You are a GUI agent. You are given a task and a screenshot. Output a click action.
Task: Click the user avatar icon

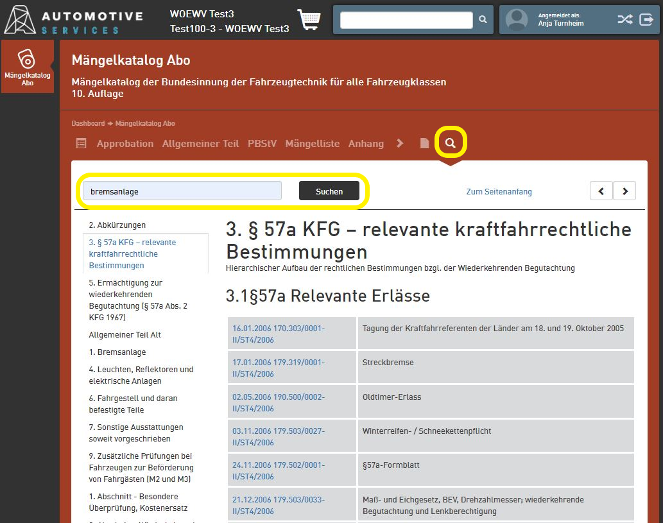(x=517, y=20)
